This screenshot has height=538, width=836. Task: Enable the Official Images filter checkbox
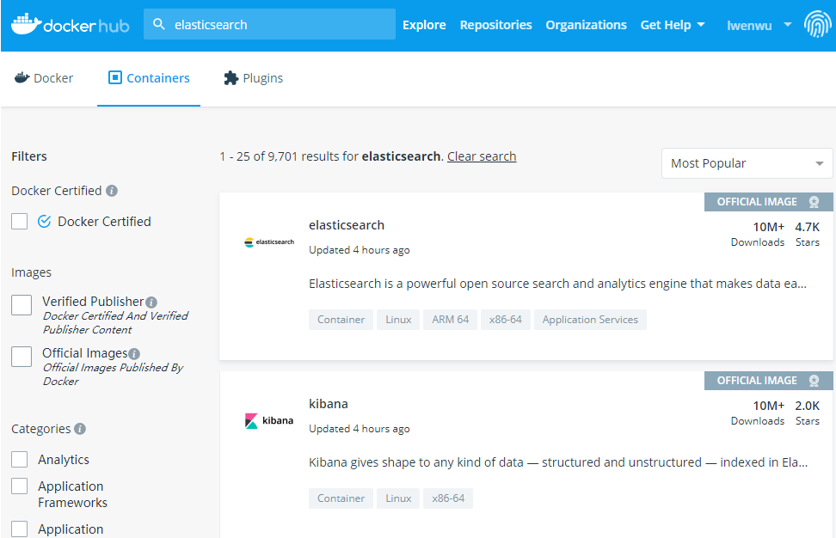(x=22, y=357)
